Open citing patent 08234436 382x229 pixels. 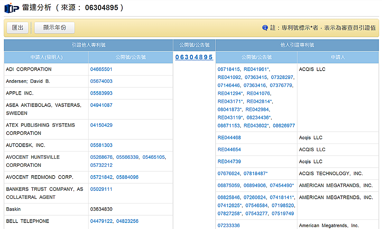pos(258,117)
